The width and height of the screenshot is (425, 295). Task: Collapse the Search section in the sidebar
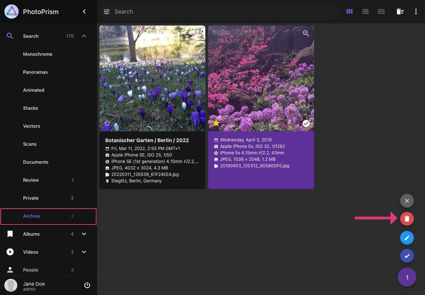(x=84, y=36)
